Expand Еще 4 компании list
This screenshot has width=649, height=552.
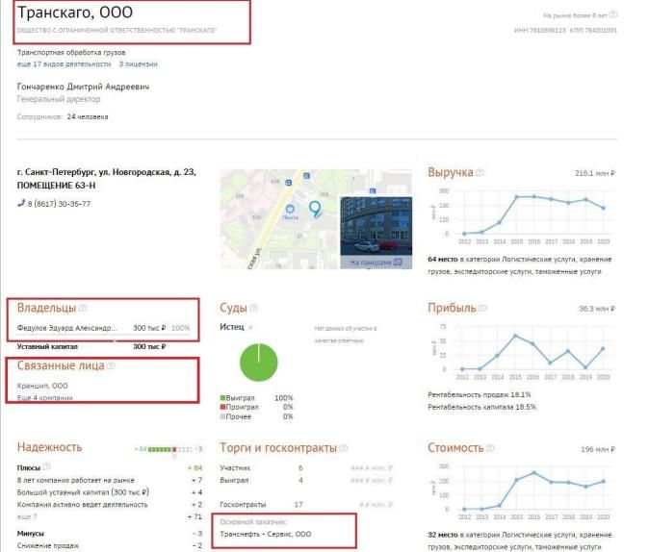pyautogui.click(x=44, y=398)
